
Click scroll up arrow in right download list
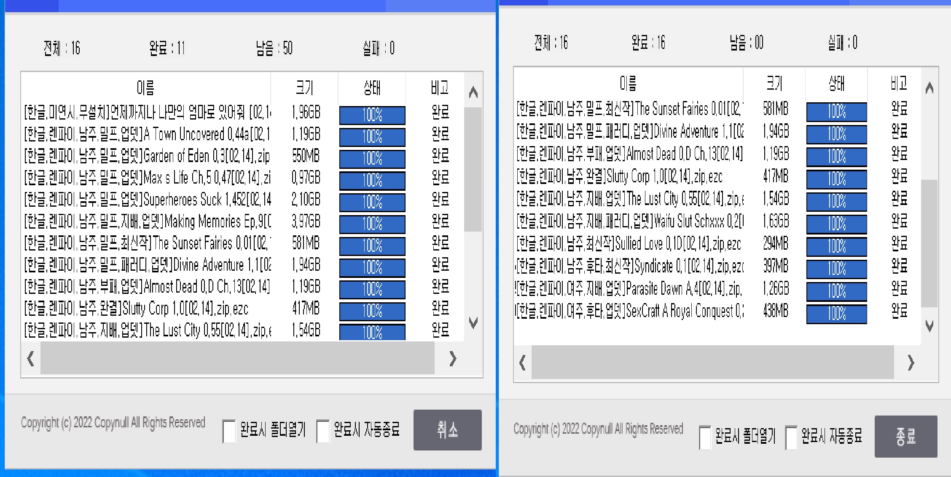[x=929, y=88]
